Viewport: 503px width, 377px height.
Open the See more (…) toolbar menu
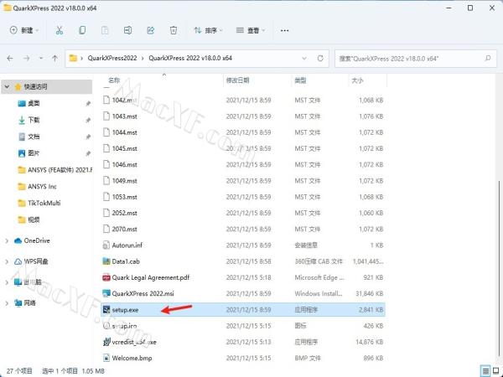(x=284, y=30)
